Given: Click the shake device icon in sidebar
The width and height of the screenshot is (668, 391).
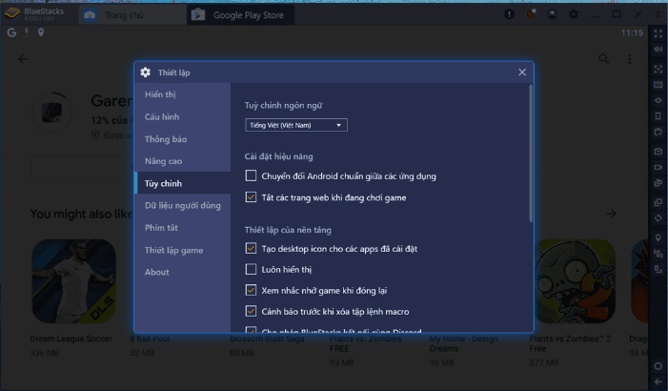Looking at the screenshot, I should pyautogui.click(x=658, y=254).
